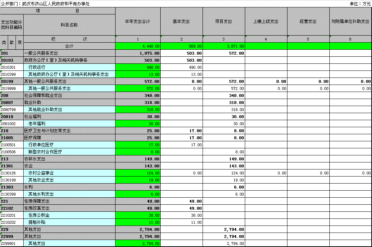Select the green total cell 4,440.00
Image resolution: width=372 pixels, height=247 pixels.
click(138, 46)
